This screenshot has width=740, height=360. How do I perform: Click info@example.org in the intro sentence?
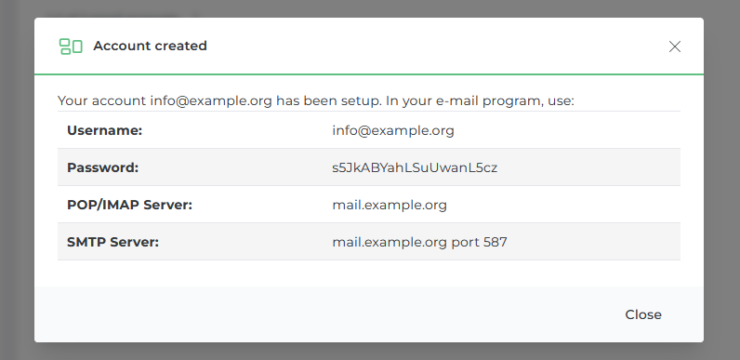(x=211, y=101)
